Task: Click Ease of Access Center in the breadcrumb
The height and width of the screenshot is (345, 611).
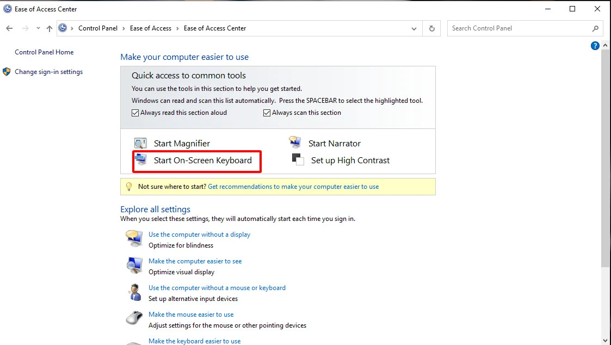Action: point(215,28)
